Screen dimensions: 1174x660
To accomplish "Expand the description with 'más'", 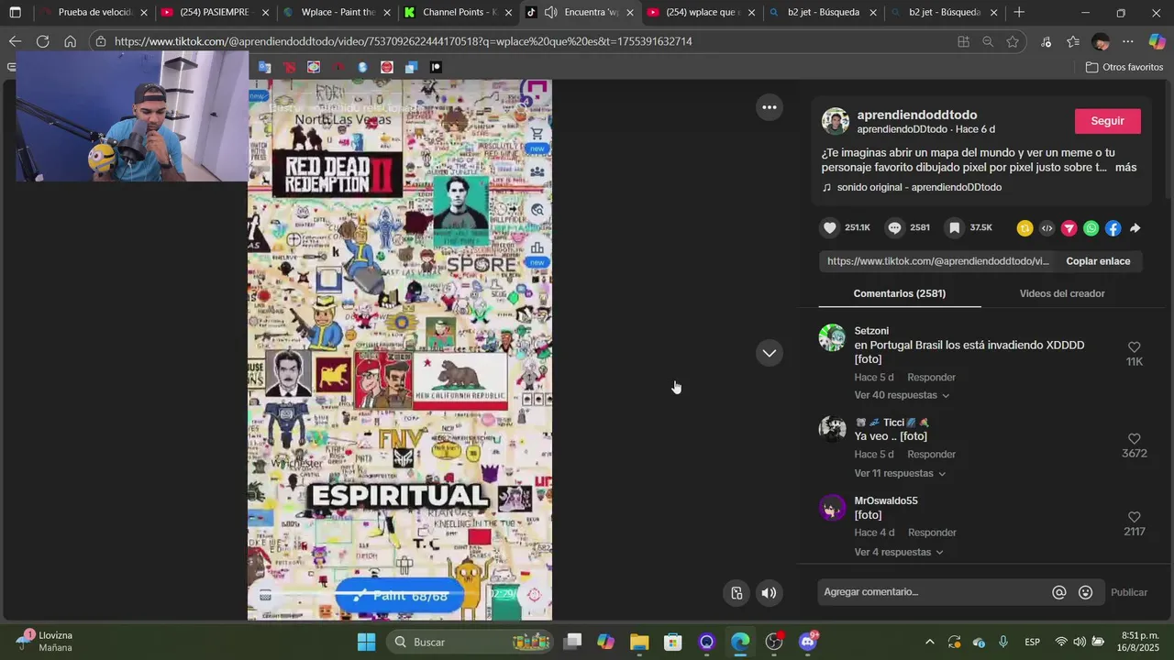I will pos(1126,168).
